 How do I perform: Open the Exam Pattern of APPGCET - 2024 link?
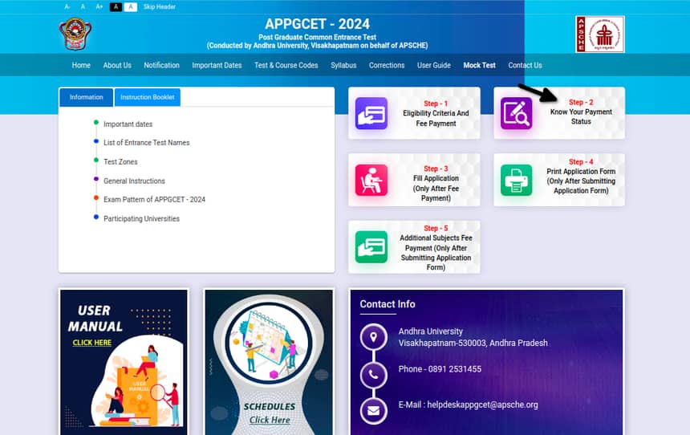point(154,199)
